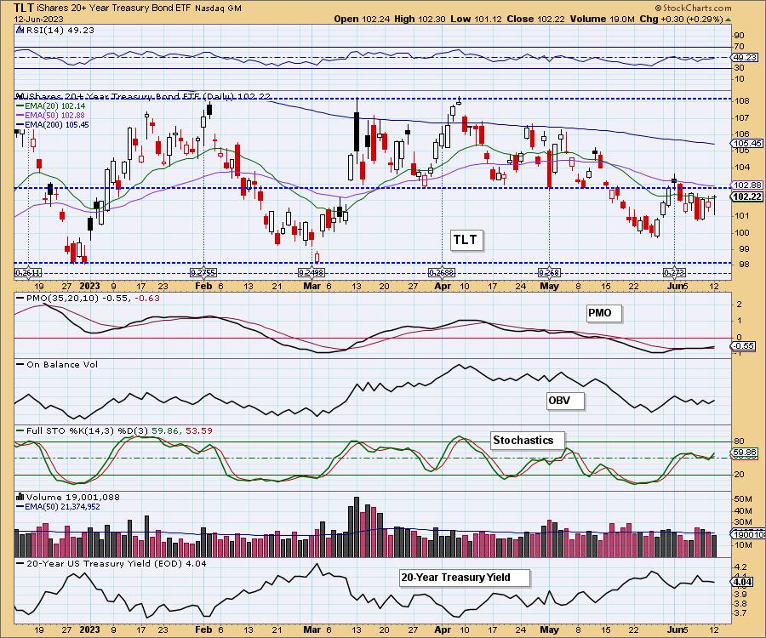Click the Open 102.24 value
Image resolution: width=766 pixels, height=638 pixels.
click(x=362, y=19)
